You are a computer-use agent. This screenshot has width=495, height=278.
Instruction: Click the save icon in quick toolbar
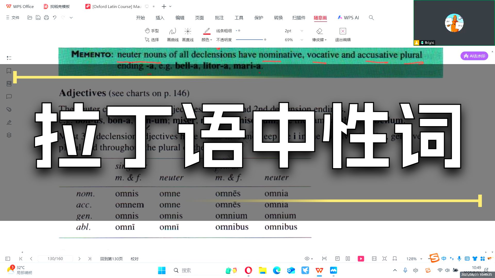38,18
